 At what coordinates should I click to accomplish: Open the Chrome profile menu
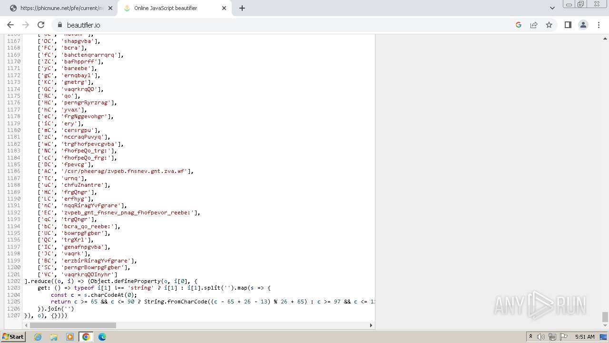coord(583,25)
